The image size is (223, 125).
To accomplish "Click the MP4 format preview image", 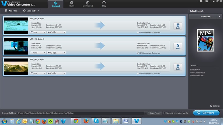I will (205, 40).
